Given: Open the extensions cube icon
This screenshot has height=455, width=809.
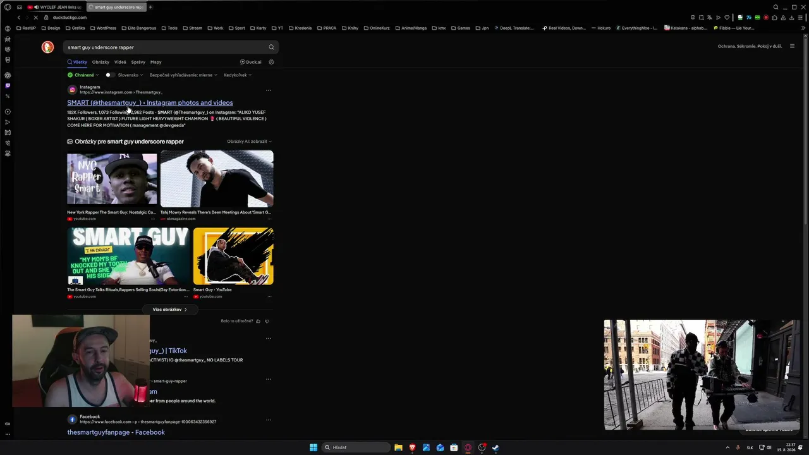Looking at the screenshot, I should coord(775,18).
